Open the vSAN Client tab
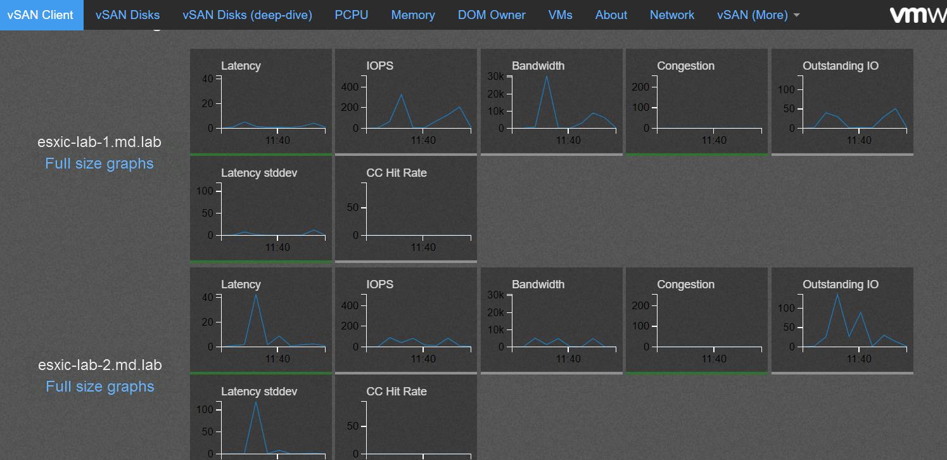The width and height of the screenshot is (947, 460). [x=42, y=15]
